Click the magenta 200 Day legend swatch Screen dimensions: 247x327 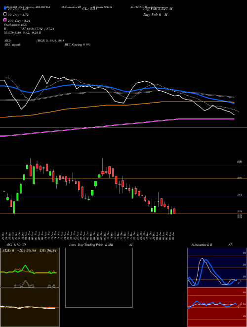pos(5,20)
